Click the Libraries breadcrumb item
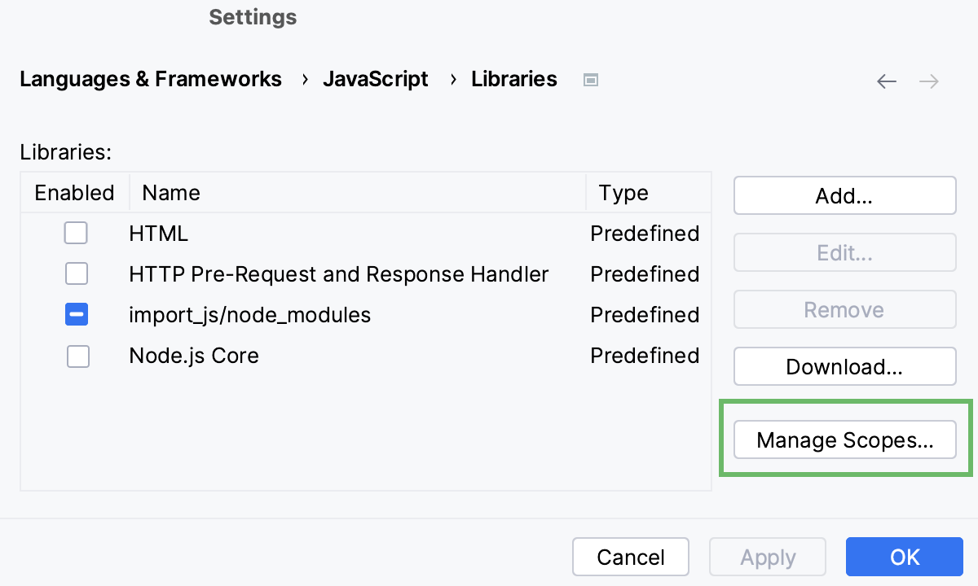The width and height of the screenshot is (978, 586). coord(514,79)
